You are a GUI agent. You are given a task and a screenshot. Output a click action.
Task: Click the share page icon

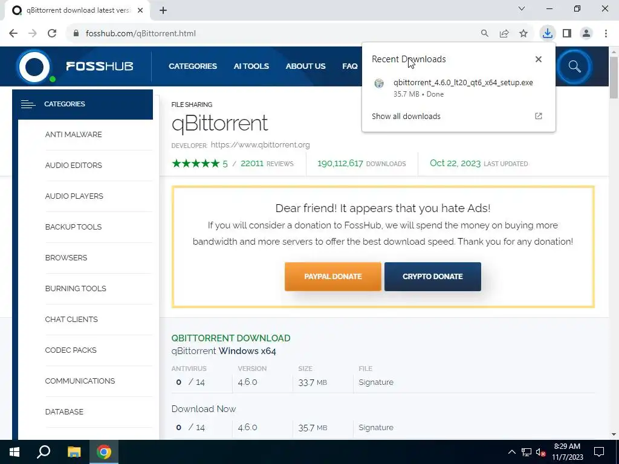(x=504, y=34)
